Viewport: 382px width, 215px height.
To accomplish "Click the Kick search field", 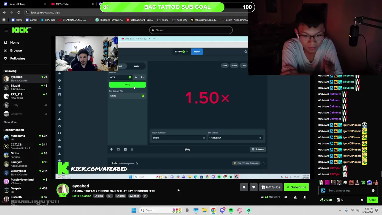I will (191, 30).
